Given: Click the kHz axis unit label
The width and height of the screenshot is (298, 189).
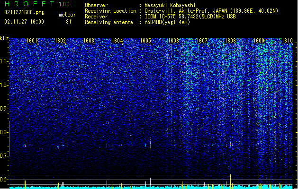Looking at the screenshot, I should pyautogui.click(x=4, y=38).
